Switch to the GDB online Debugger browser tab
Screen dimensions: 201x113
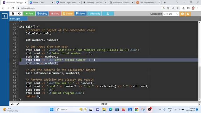coord(14,3)
